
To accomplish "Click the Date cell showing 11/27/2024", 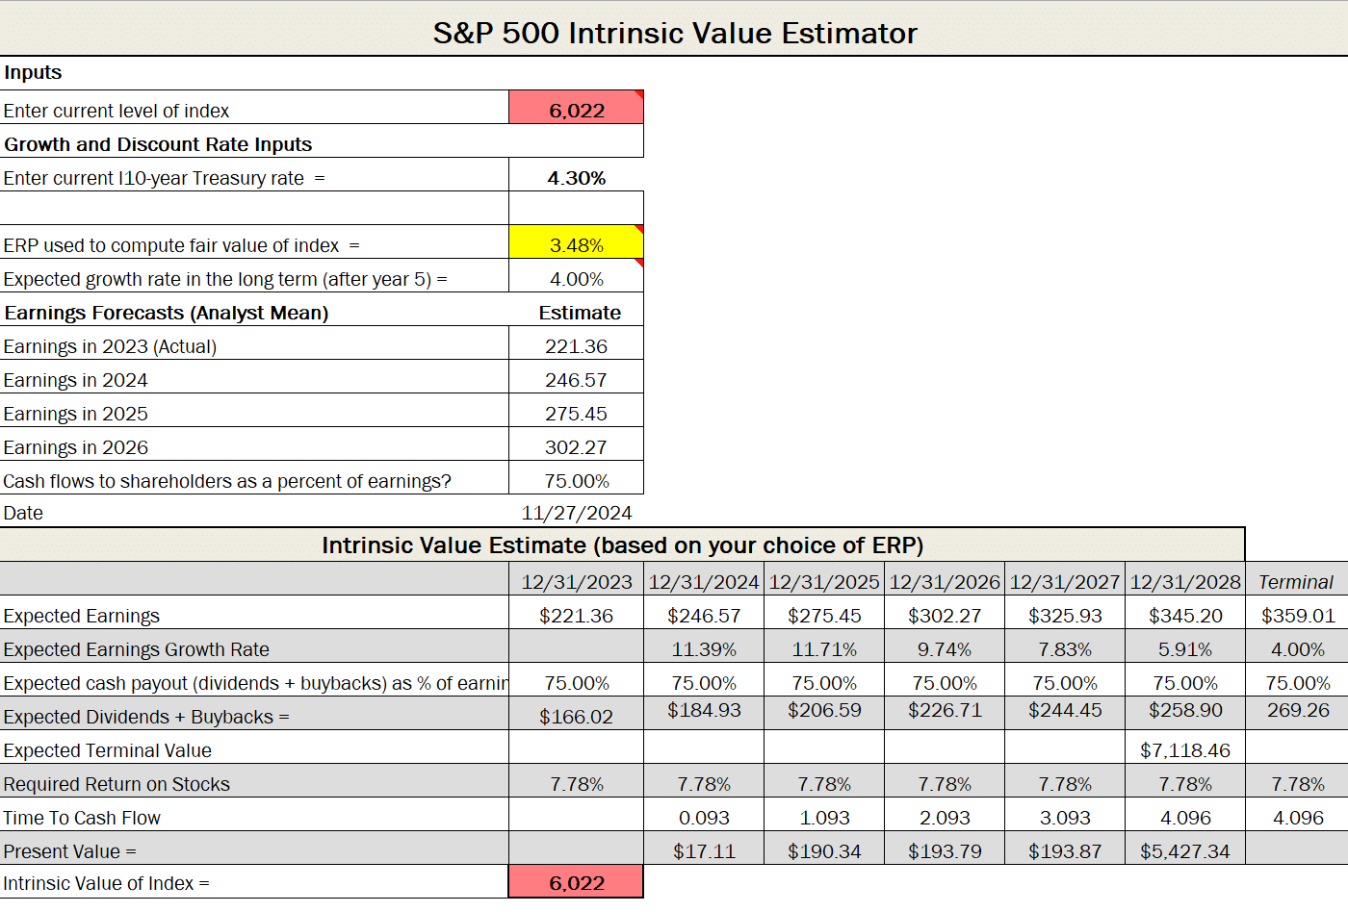I will [575, 512].
